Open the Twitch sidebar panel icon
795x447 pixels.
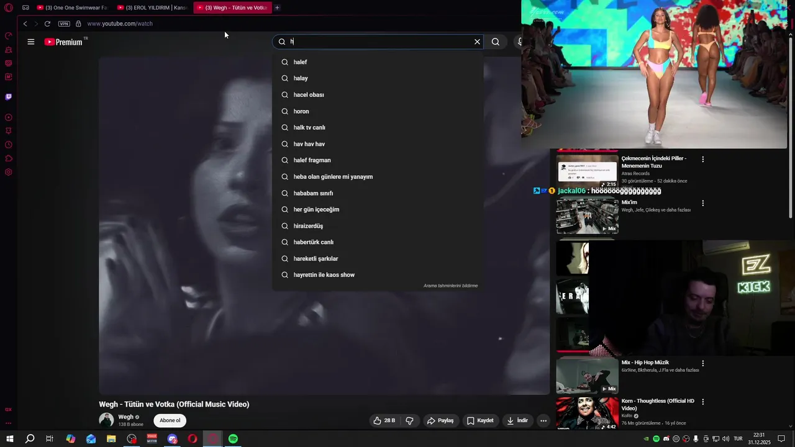[9, 97]
